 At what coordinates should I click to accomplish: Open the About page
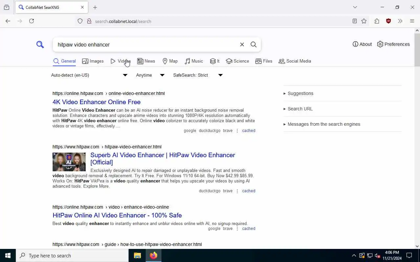pyautogui.click(x=362, y=44)
